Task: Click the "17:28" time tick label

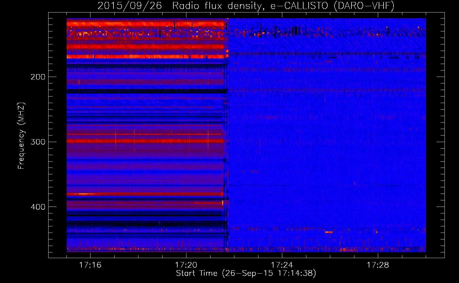Action: click(378, 265)
